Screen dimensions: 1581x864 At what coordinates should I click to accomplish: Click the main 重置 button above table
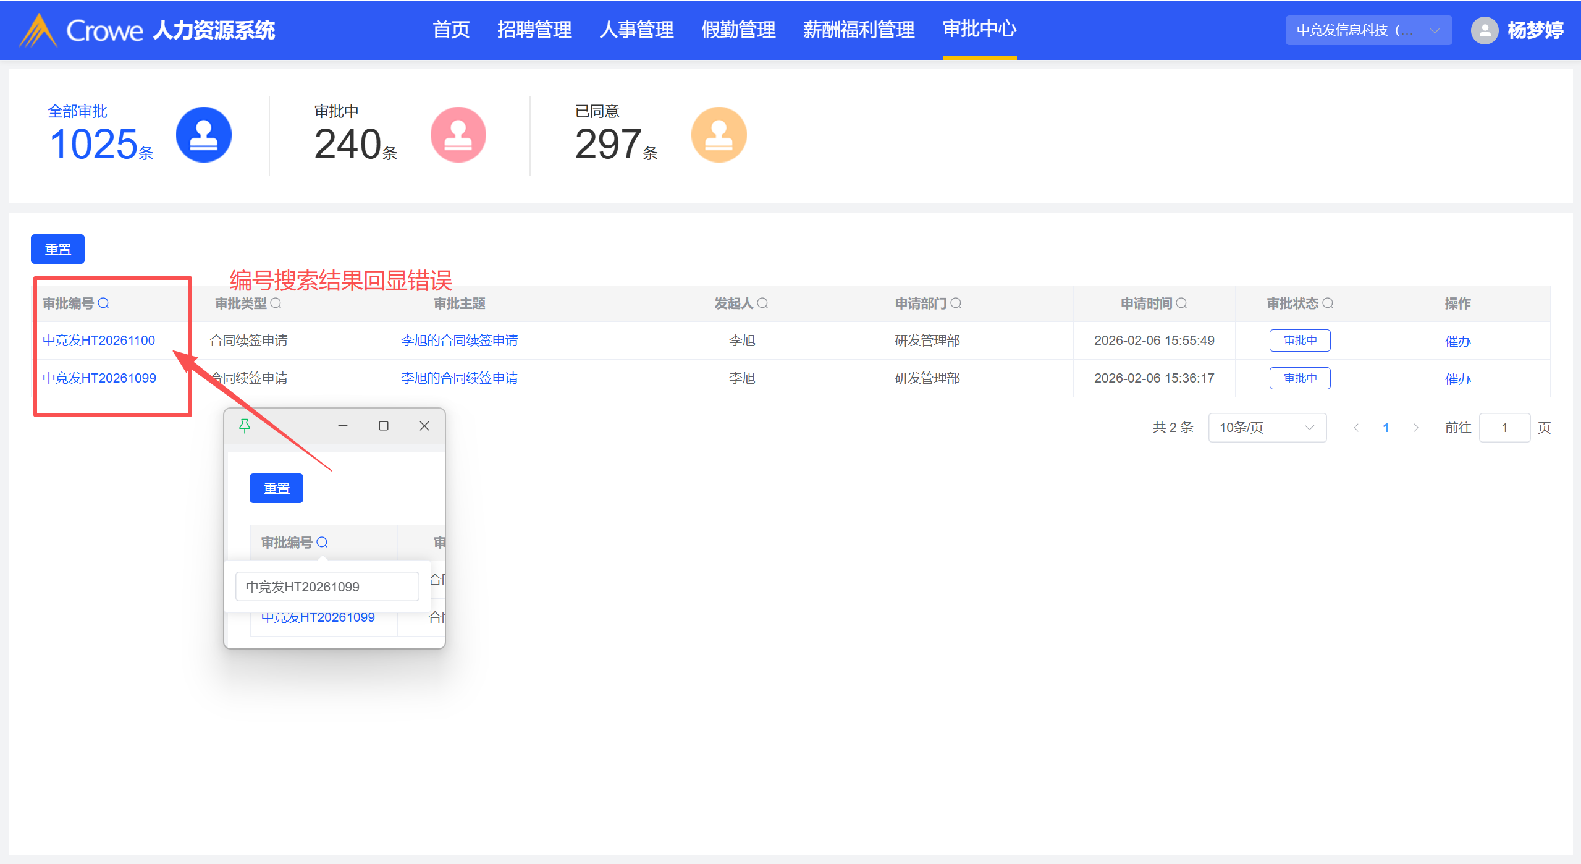(x=57, y=249)
